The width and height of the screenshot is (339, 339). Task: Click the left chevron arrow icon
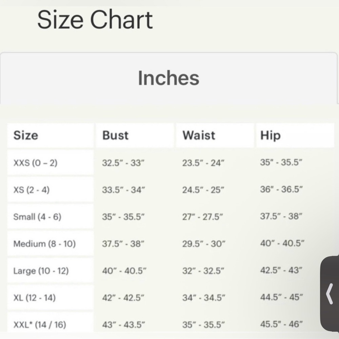330,294
